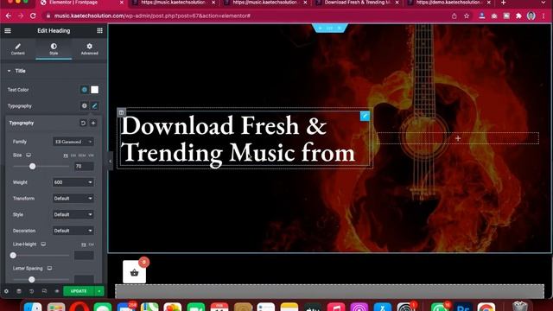Open the Decoration dropdown
The width and height of the screenshot is (553, 311).
(73, 231)
